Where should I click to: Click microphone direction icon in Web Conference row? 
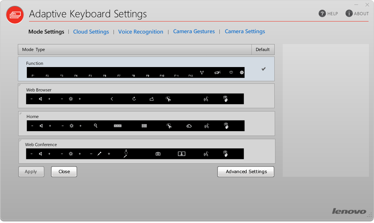[x=126, y=154]
